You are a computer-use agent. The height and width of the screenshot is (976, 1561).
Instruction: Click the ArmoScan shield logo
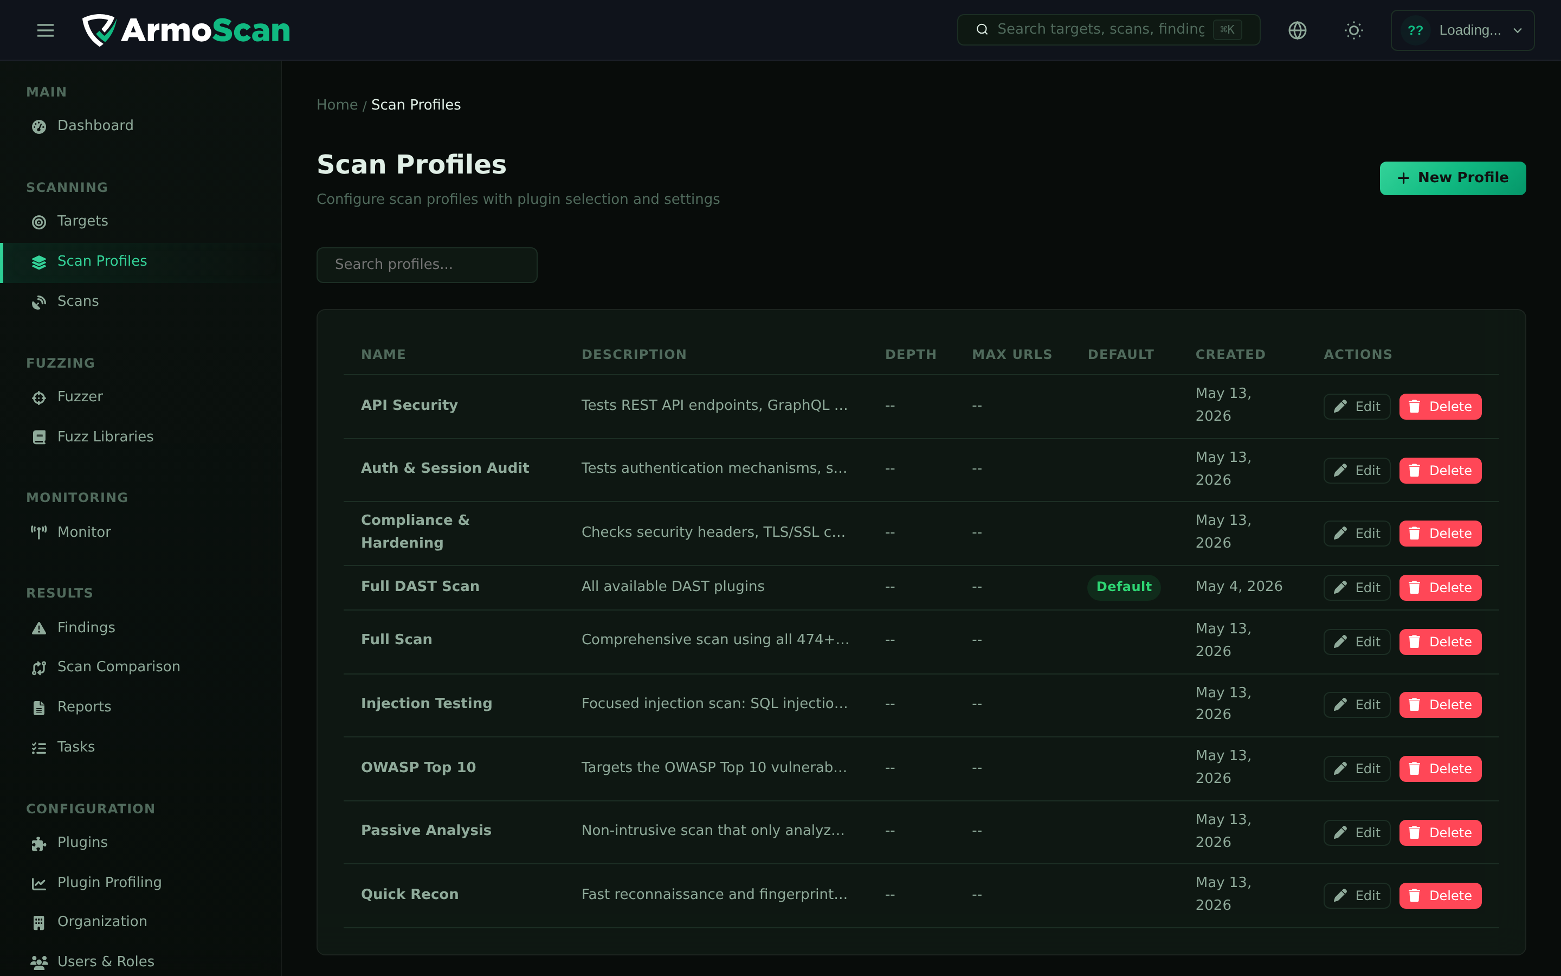click(99, 30)
